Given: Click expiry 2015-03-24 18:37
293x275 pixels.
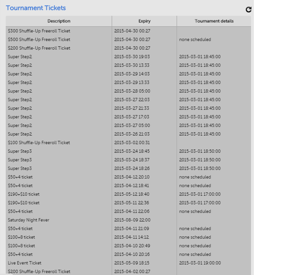Looking at the screenshot, I should click(x=132, y=160).
